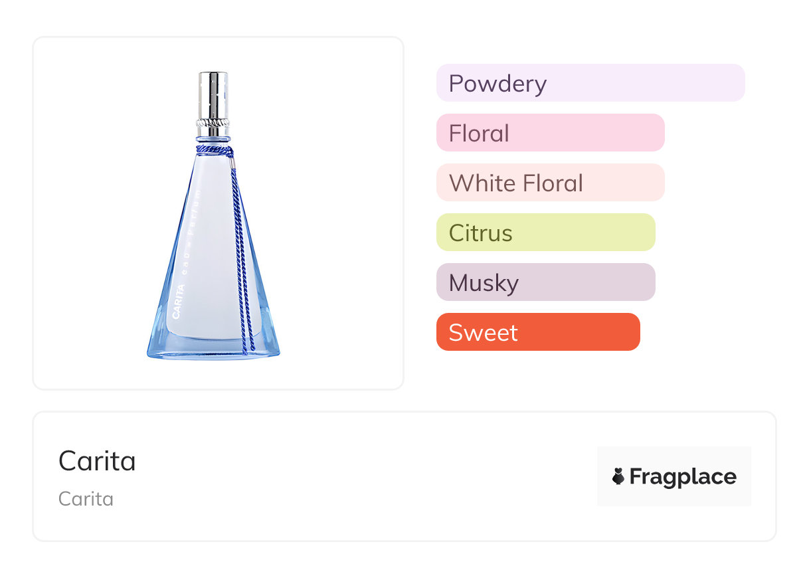Image resolution: width=809 pixels, height=574 pixels.
Task: Click the gray Carita brand subtitle
Action: tap(86, 499)
